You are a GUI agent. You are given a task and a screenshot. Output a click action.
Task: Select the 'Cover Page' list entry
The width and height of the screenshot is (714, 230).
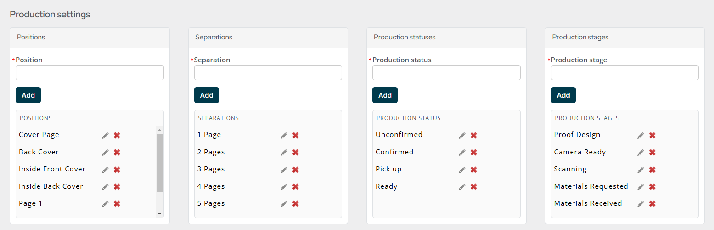[39, 135]
